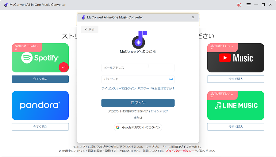Image resolution: width=276 pixels, height=157 pixels.
Task: Click 今すぐ購入 under LINE MUSIC
Action: 236,127
